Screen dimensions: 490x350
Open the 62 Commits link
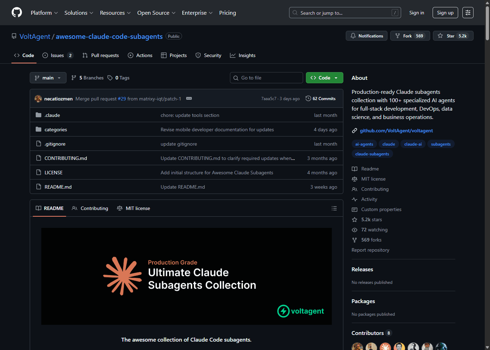tap(321, 99)
